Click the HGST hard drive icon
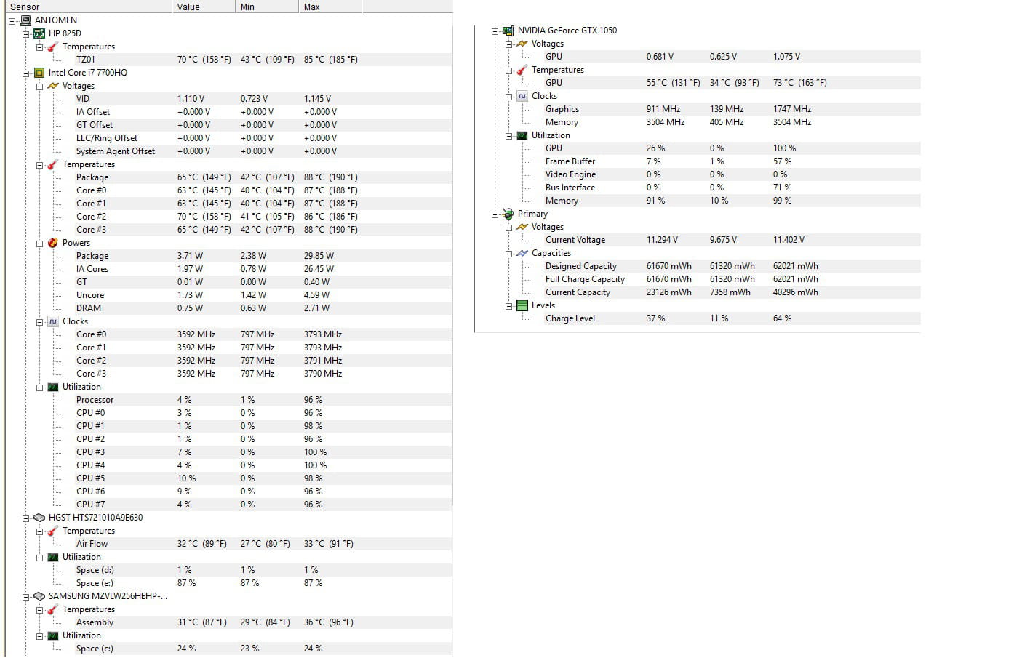The width and height of the screenshot is (1030, 658). click(39, 518)
